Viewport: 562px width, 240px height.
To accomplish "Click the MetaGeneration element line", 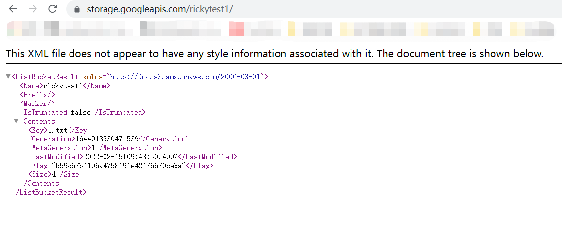I will [95, 148].
